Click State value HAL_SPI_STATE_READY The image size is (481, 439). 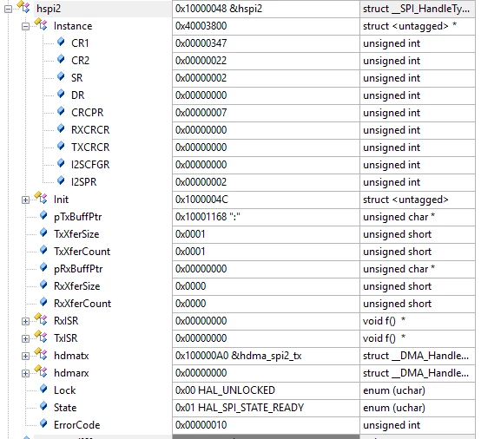[x=240, y=408]
